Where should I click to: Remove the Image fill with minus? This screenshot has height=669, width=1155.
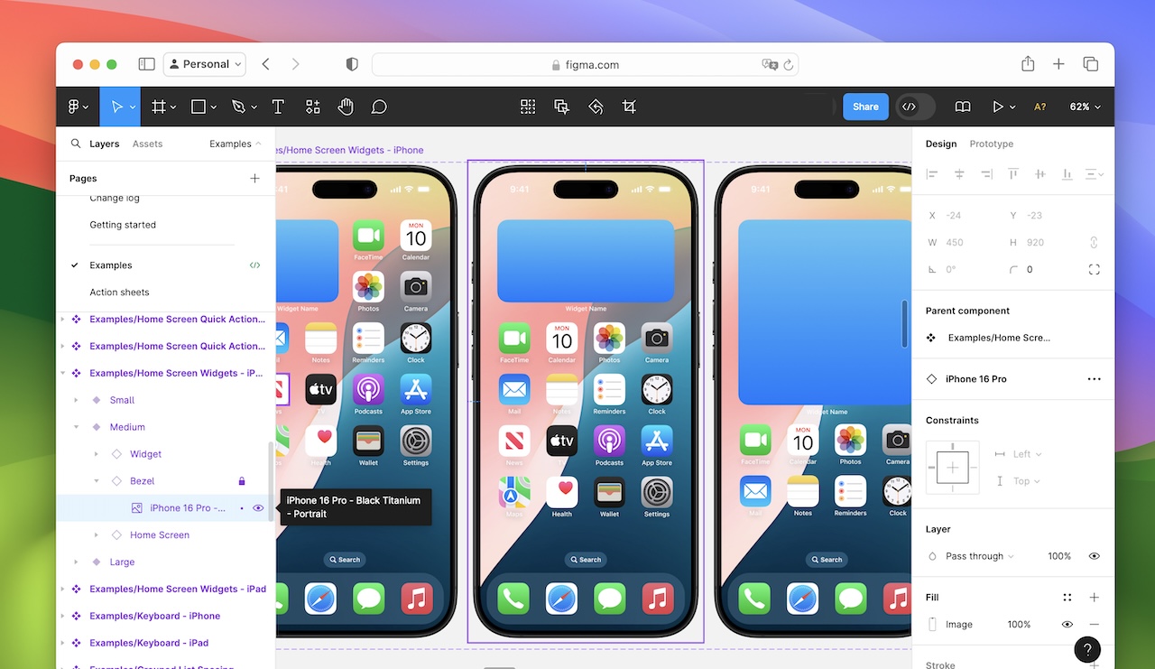pyautogui.click(x=1095, y=625)
